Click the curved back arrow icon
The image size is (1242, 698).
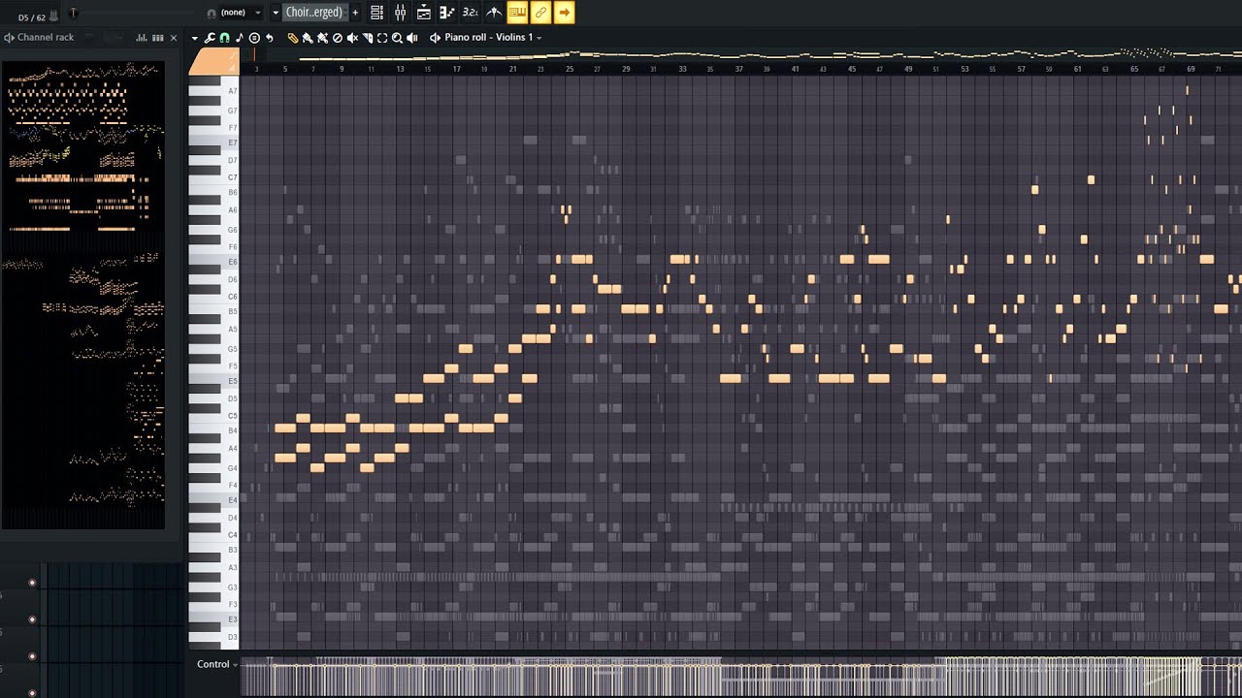(x=270, y=38)
